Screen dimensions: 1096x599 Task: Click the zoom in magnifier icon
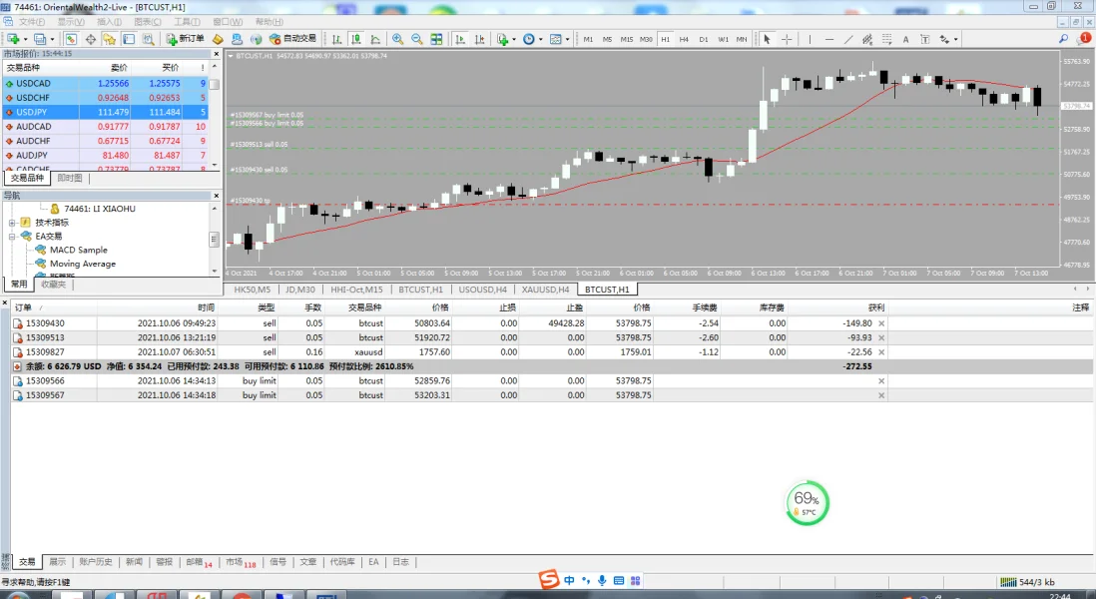397,39
